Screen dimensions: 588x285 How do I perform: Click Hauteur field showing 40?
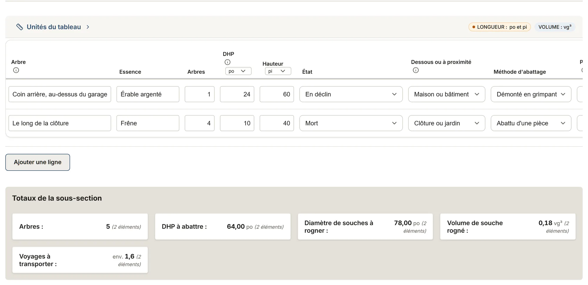point(277,123)
